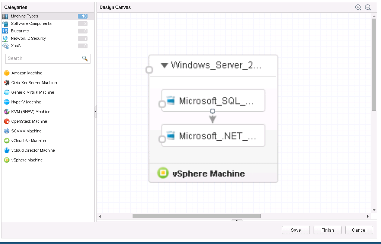Collapse the left categories panel
Image resolution: width=381 pixels, height=244 pixels.
tap(95, 112)
